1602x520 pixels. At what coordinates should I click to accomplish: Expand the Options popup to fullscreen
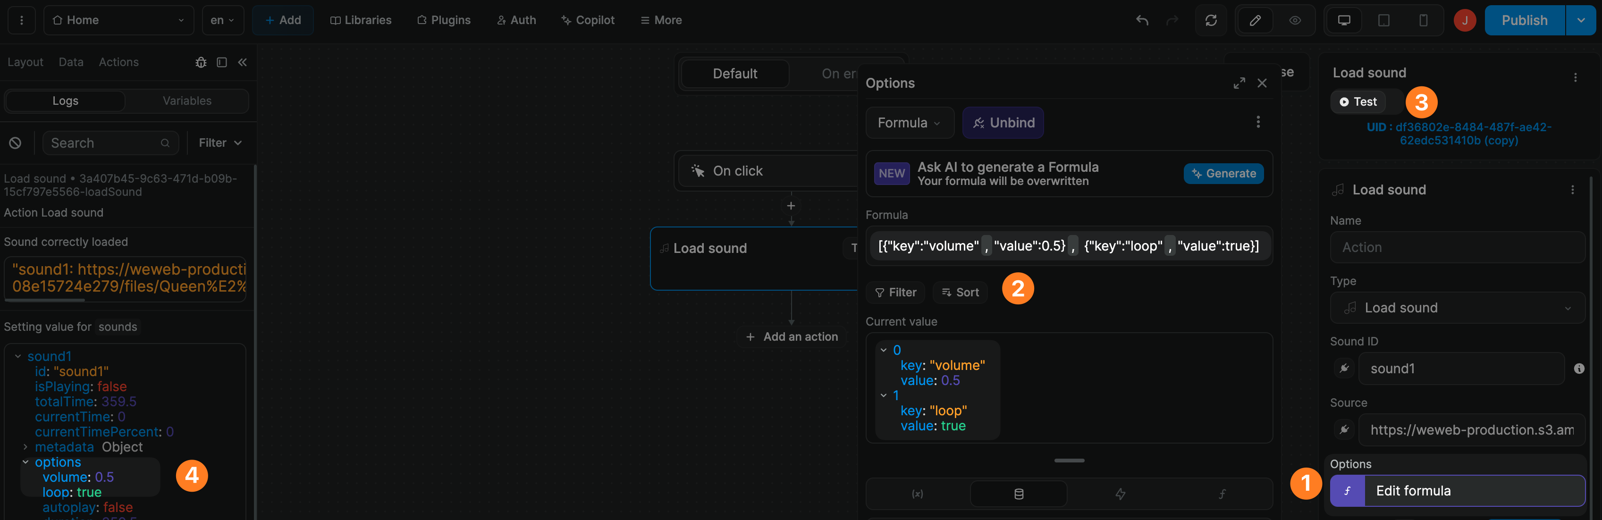click(x=1239, y=83)
